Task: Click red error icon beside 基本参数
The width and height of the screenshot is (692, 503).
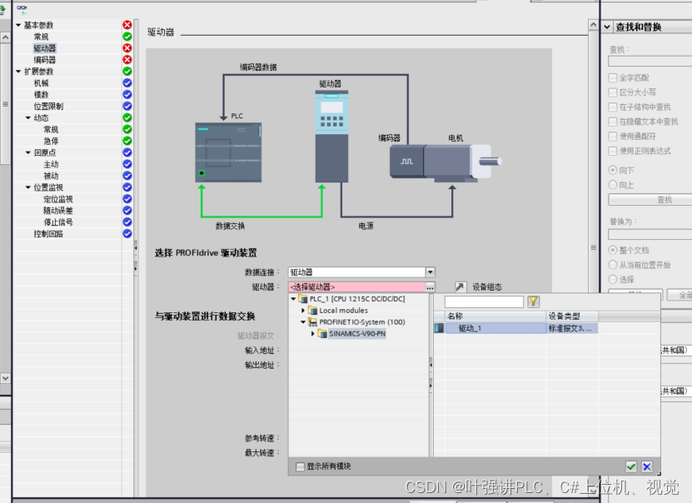Action: pos(127,25)
